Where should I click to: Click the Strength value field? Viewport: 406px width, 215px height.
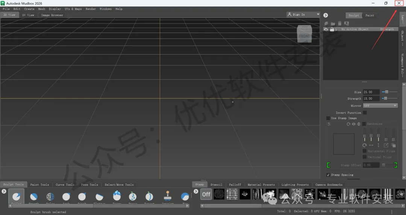click(x=371, y=98)
